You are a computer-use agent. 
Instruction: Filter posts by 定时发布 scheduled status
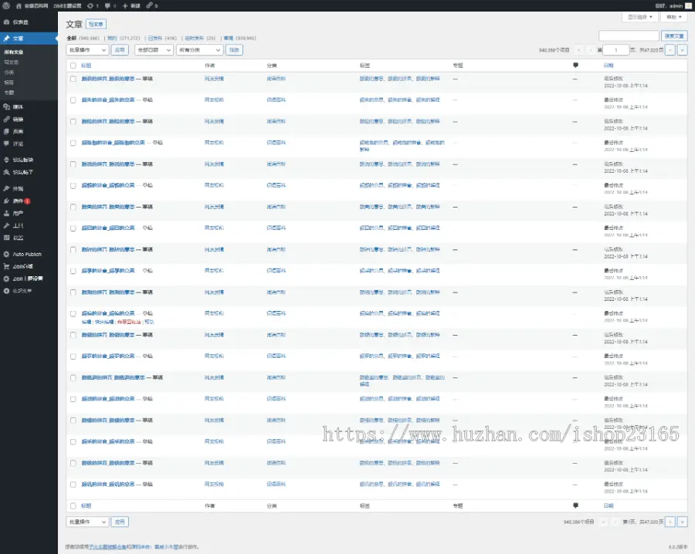click(194, 38)
